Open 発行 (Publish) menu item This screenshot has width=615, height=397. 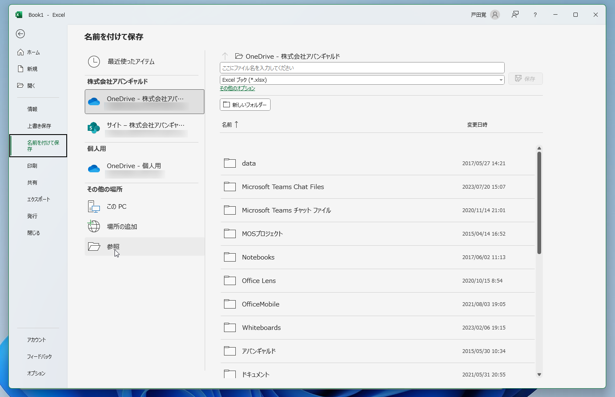32,216
